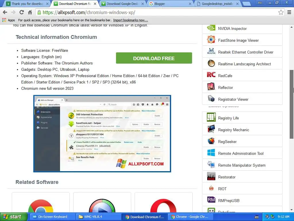Reload the page with the refresh icon
This screenshot has height=221, width=294.
click(x=22, y=12)
